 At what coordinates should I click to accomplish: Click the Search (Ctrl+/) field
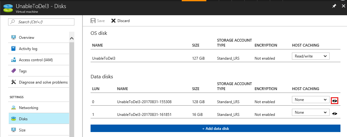(41, 22)
